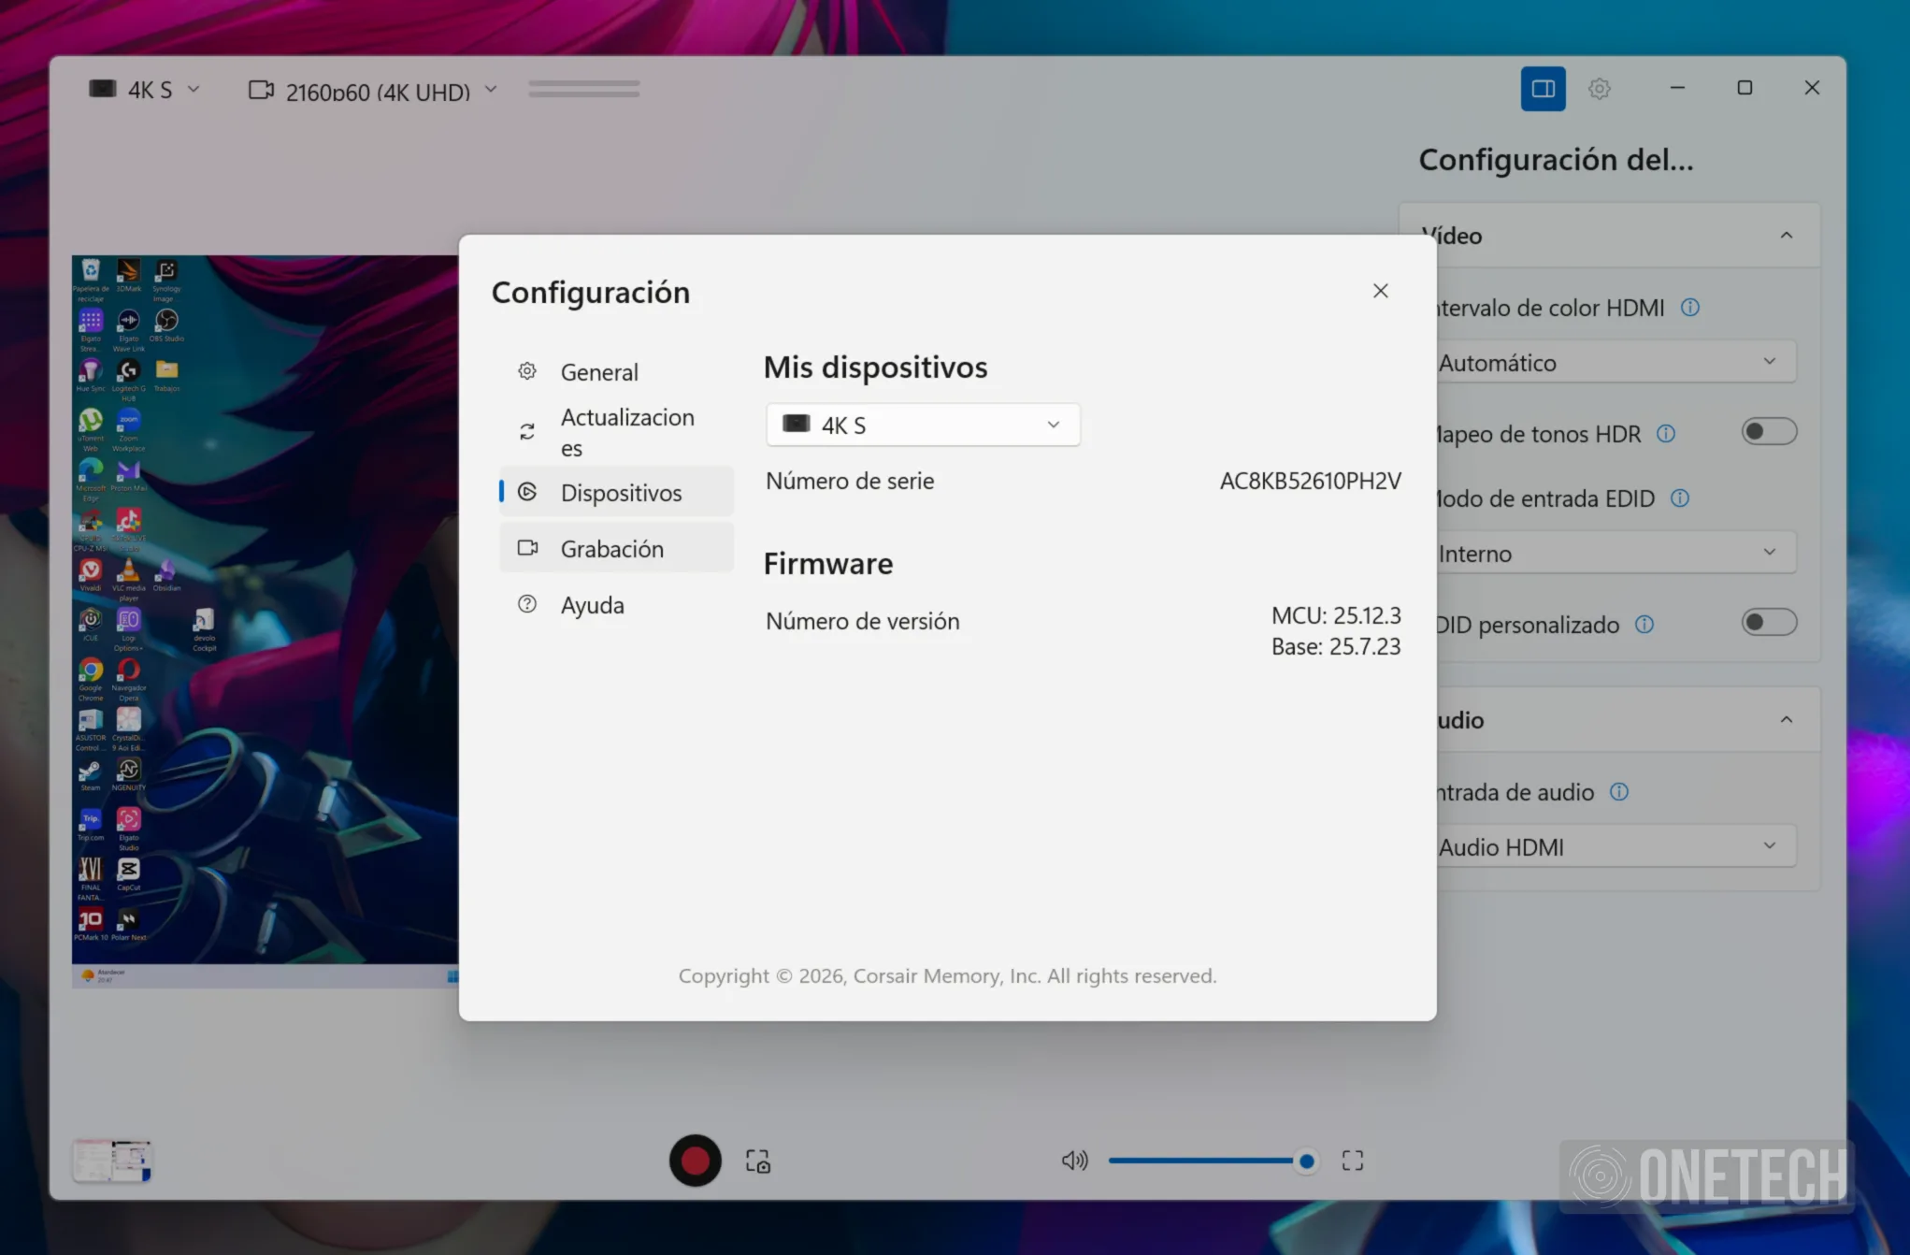The image size is (1910, 1255).
Task: Mute audio with the speaker icon
Action: [1074, 1161]
